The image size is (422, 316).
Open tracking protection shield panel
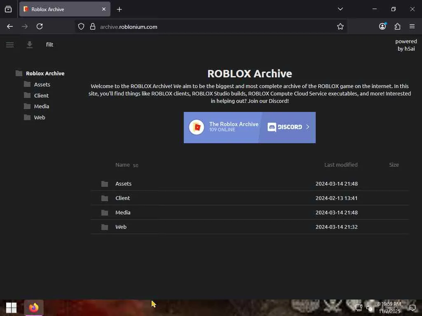point(81,26)
